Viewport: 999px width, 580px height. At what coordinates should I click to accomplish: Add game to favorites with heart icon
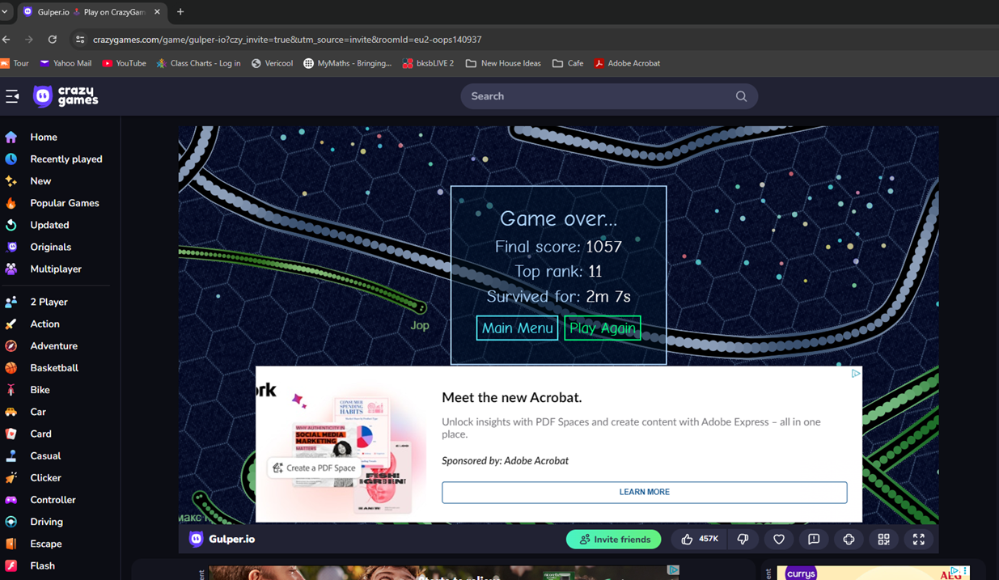click(x=779, y=540)
